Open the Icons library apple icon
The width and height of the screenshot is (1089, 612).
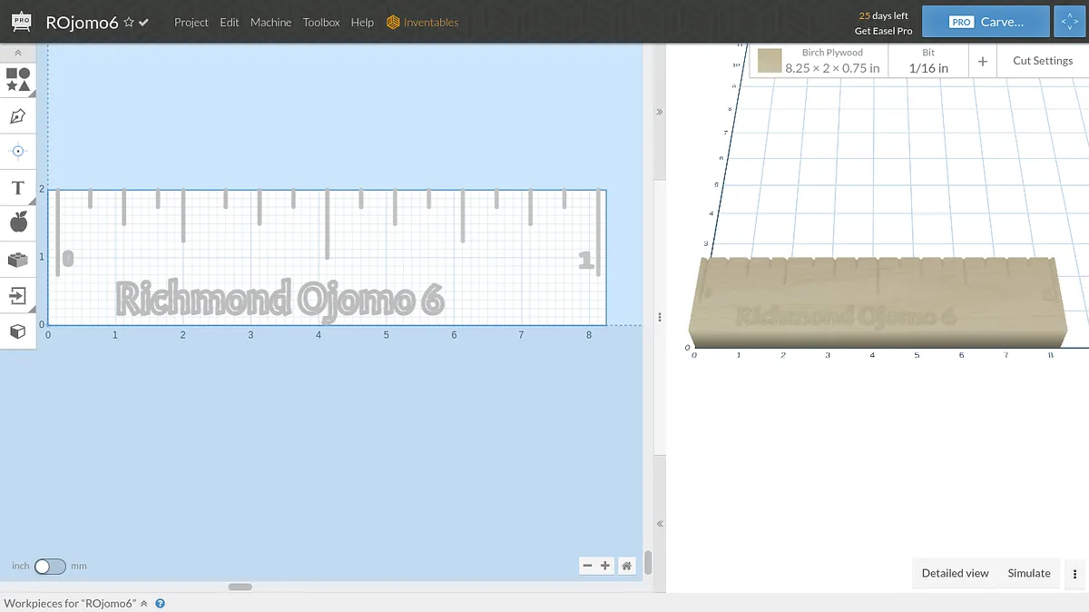pyautogui.click(x=18, y=222)
